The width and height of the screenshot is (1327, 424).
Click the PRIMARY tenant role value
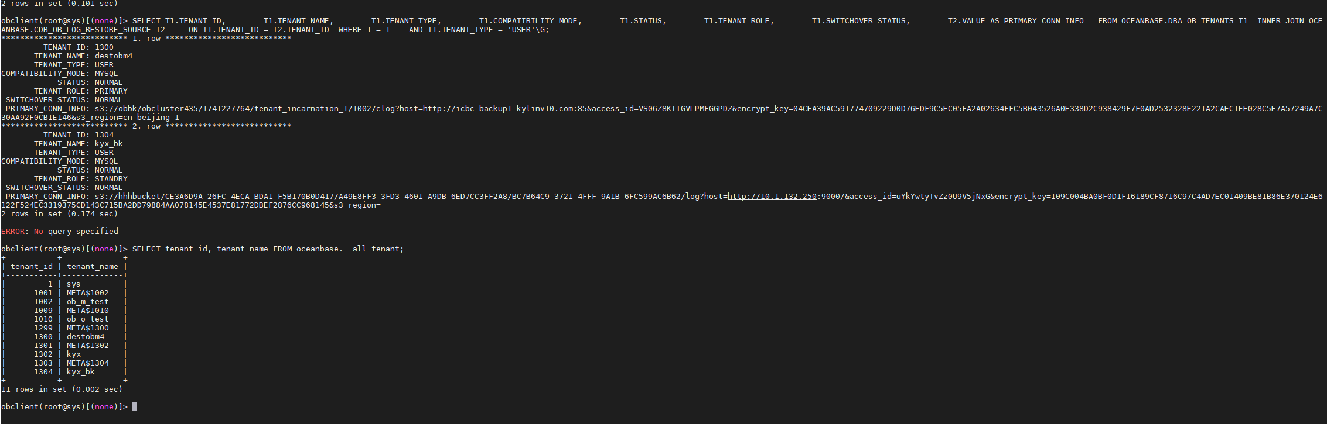coord(111,91)
